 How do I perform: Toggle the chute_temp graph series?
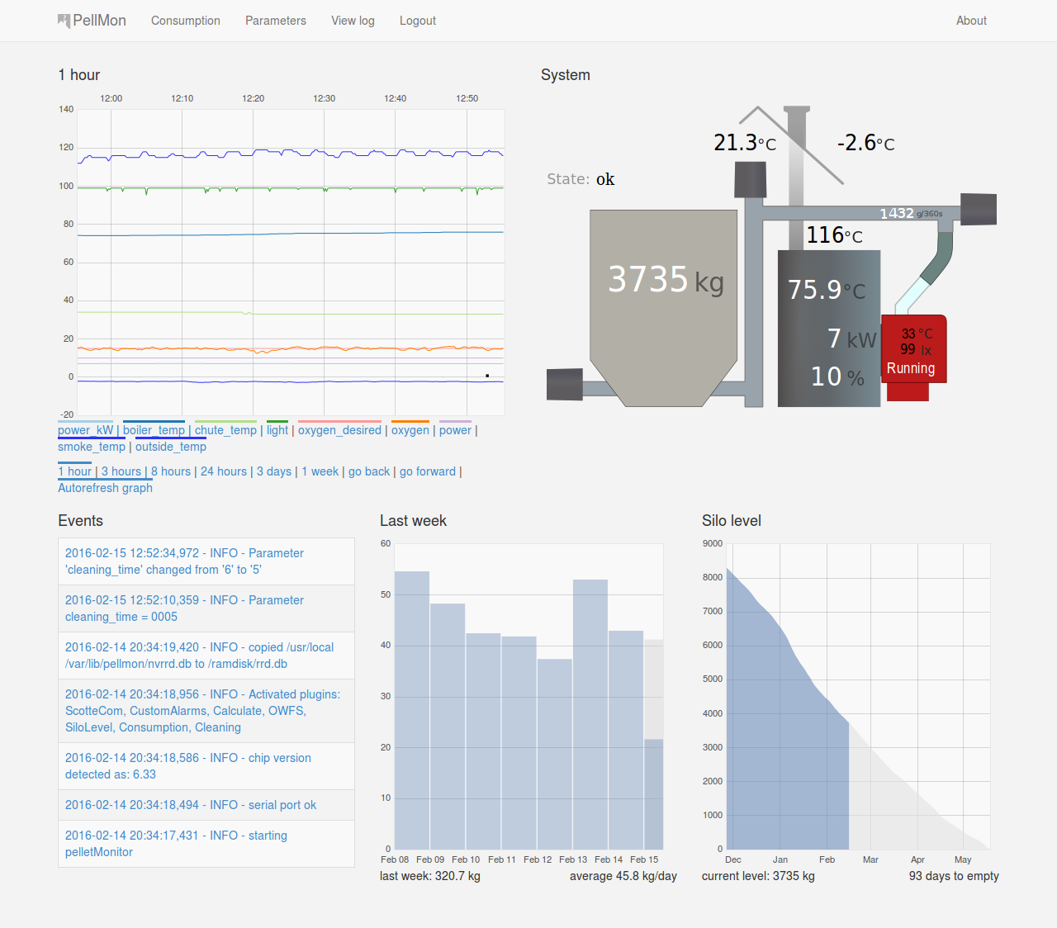tap(225, 430)
